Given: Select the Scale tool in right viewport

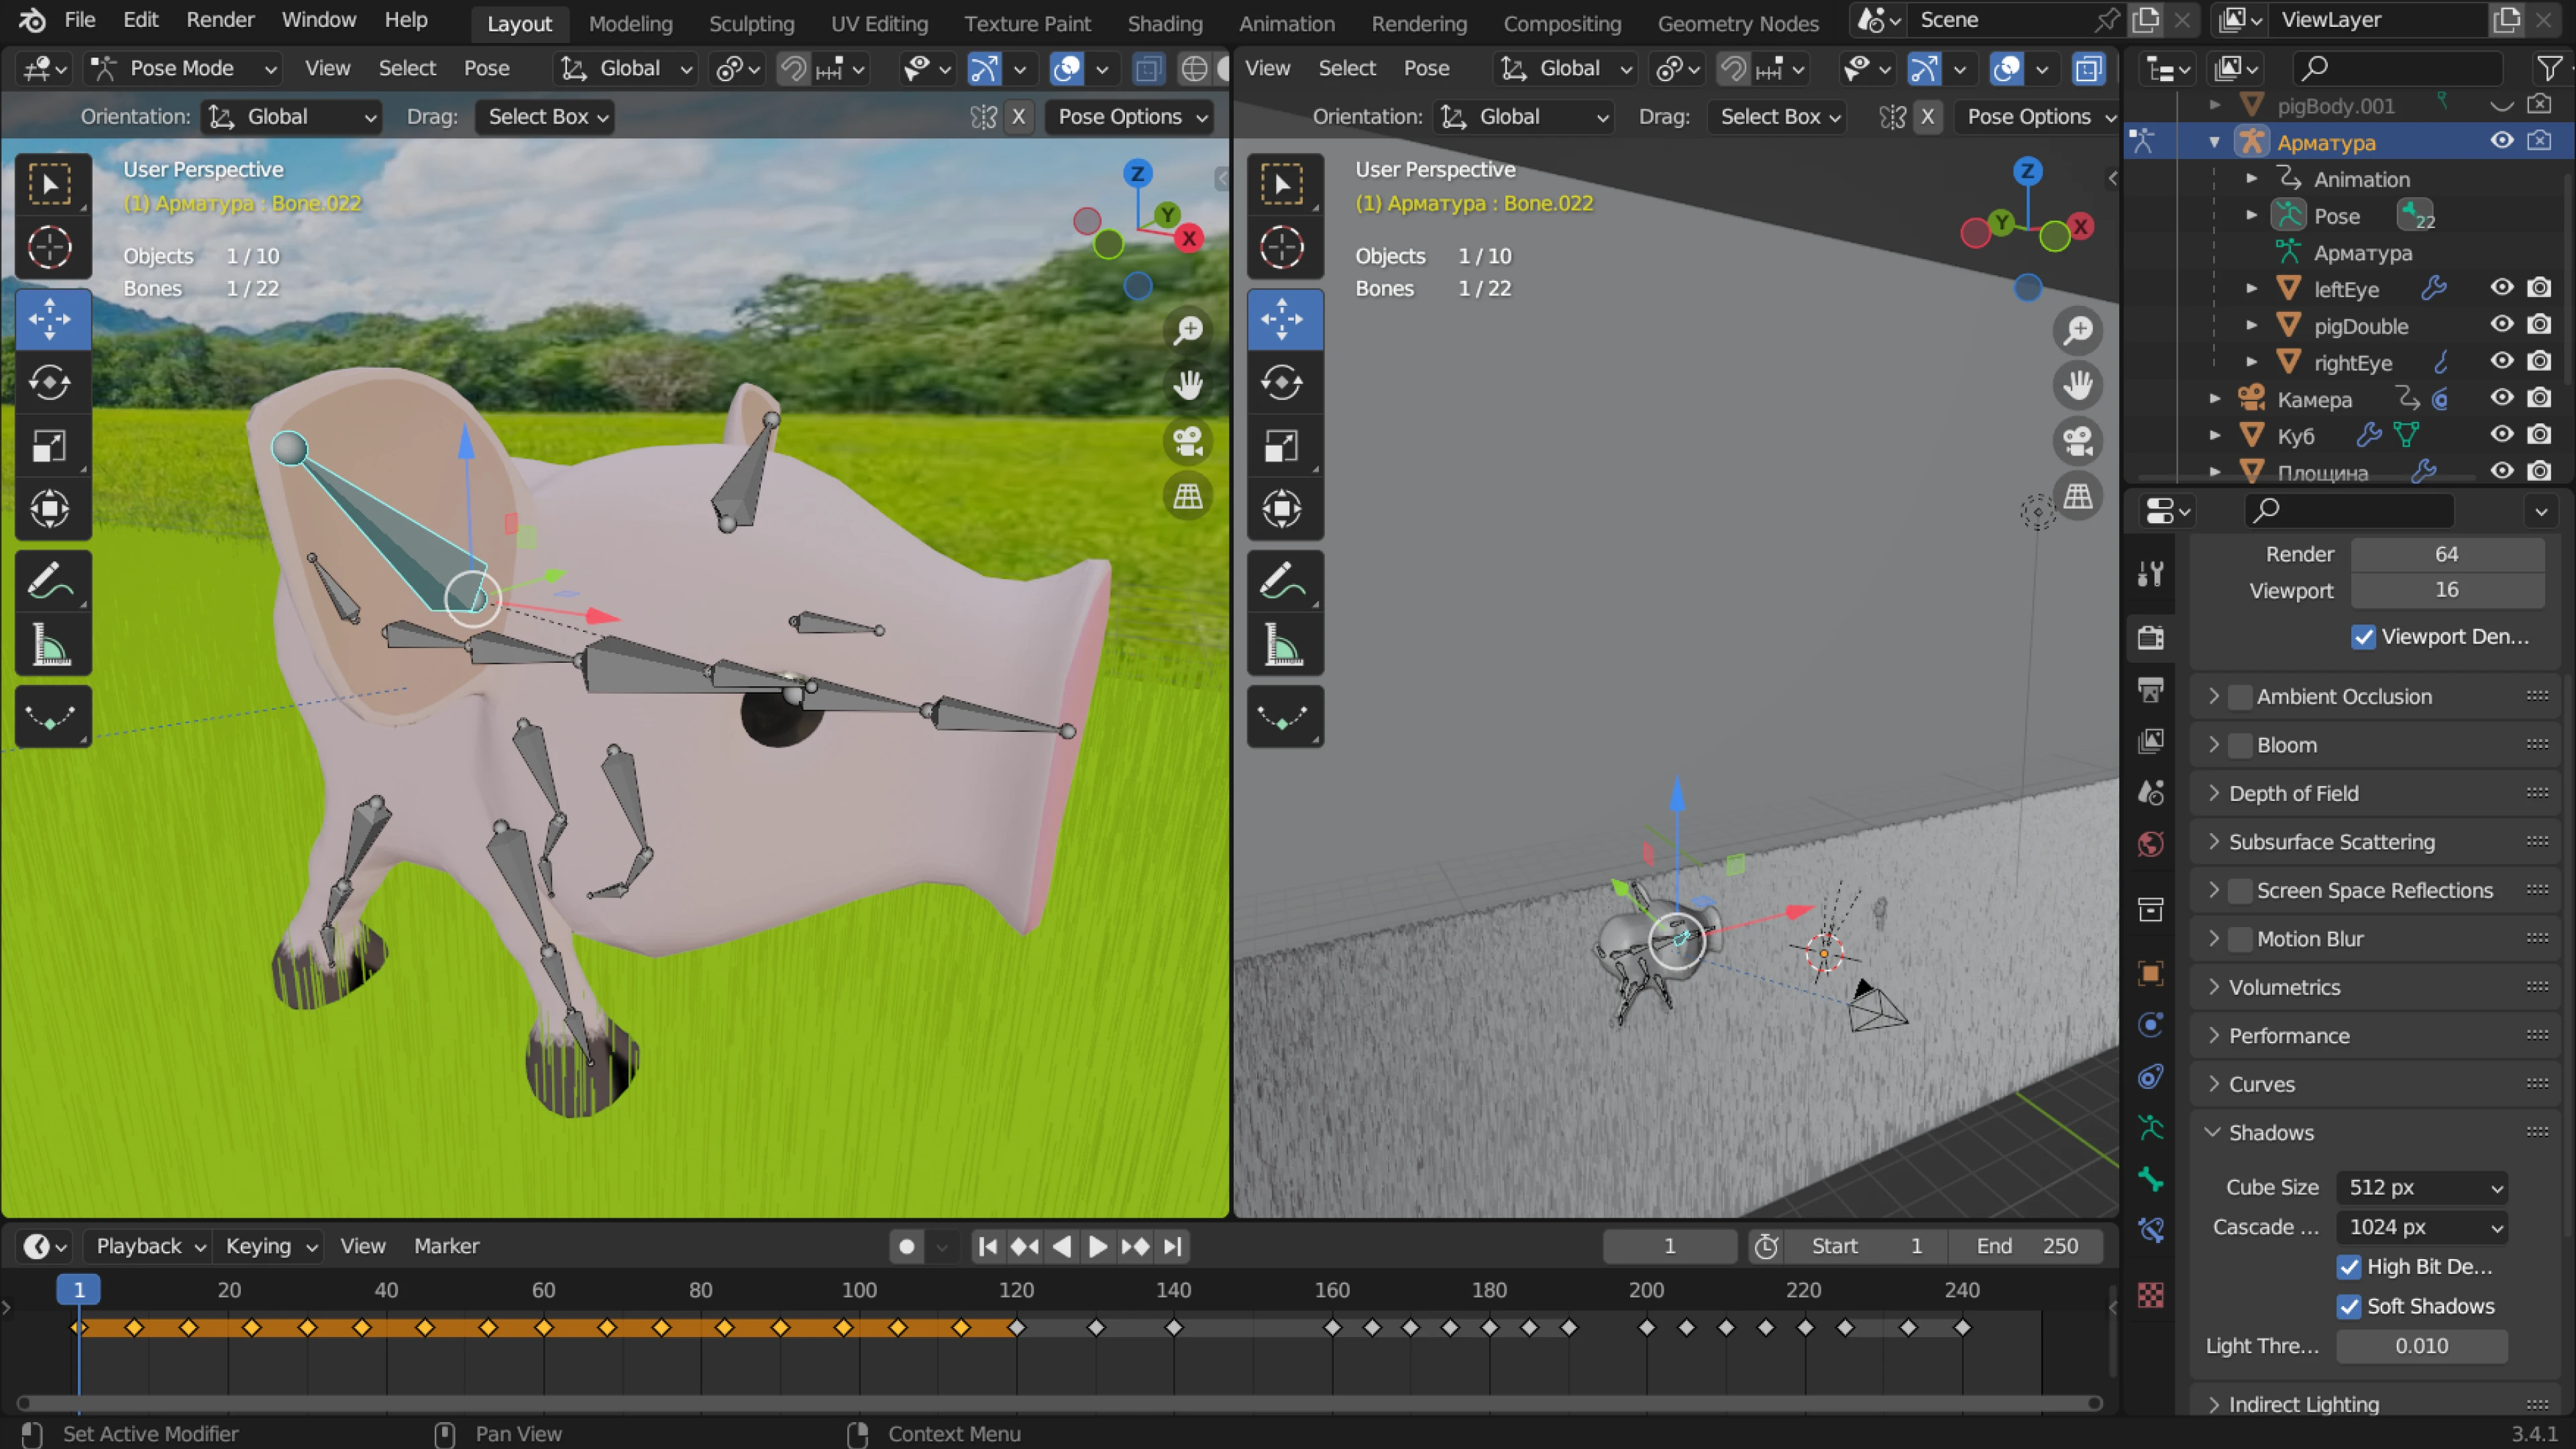Looking at the screenshot, I should [x=1283, y=446].
